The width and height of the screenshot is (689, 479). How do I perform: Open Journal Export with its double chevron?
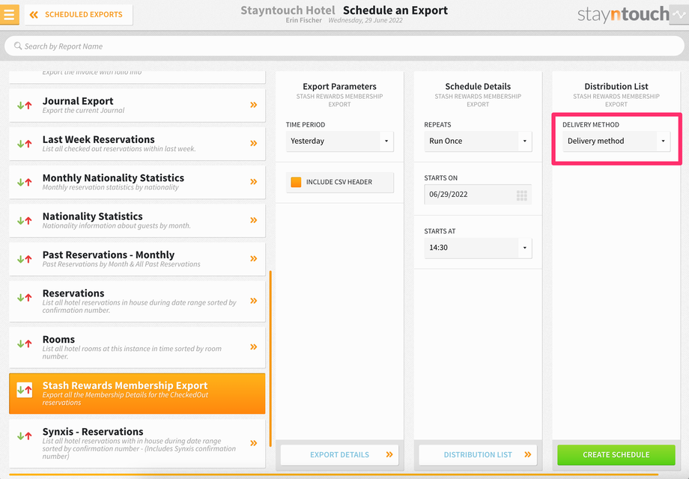click(254, 105)
